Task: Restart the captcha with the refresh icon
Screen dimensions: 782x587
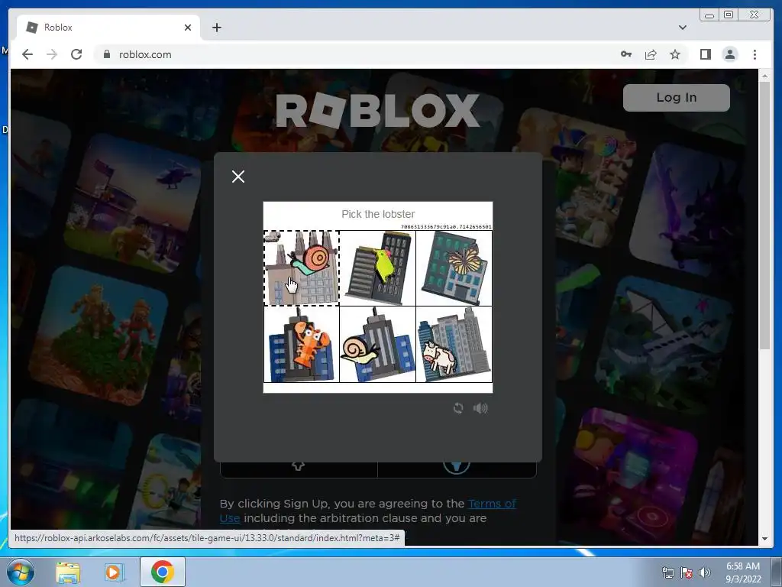Action: [x=458, y=408]
